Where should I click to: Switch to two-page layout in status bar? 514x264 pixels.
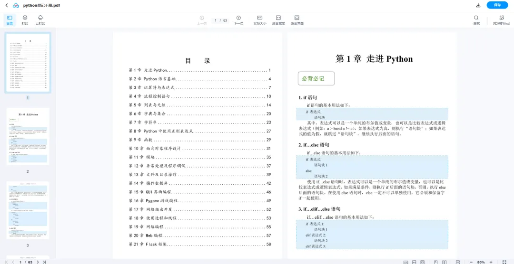coord(444,262)
